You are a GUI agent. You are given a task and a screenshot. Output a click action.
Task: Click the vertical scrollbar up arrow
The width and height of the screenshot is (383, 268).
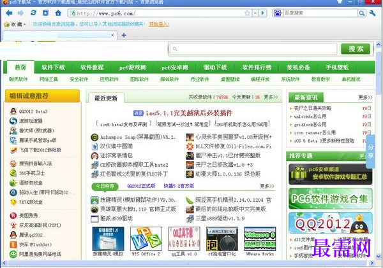pos(379,45)
